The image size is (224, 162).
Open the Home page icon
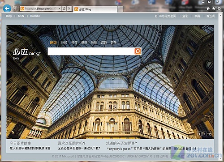(x=208, y=9)
